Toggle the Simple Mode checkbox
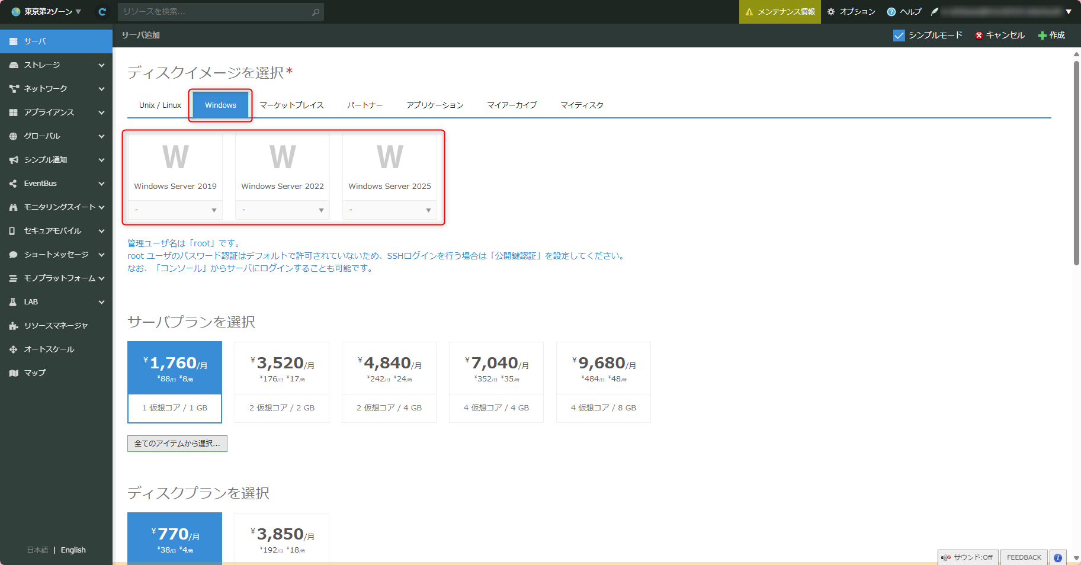Viewport: 1081px width, 565px height. 899,36
